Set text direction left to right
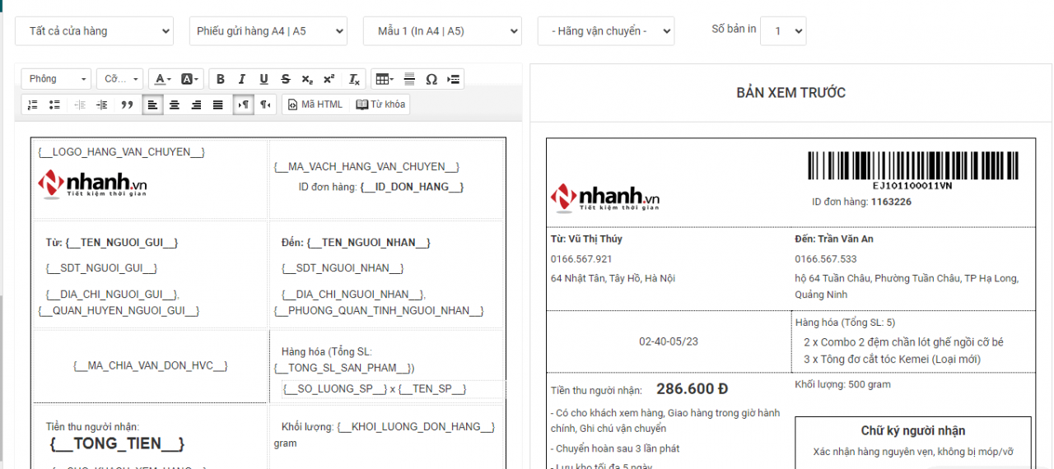 [244, 104]
